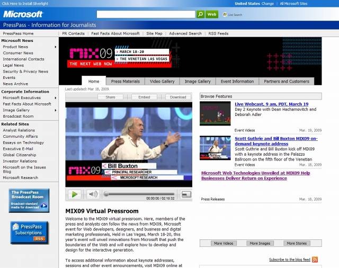Image resolution: width=339 pixels, height=268 pixels.
Task: Click the Live Search logo
Action: (x=233, y=15)
